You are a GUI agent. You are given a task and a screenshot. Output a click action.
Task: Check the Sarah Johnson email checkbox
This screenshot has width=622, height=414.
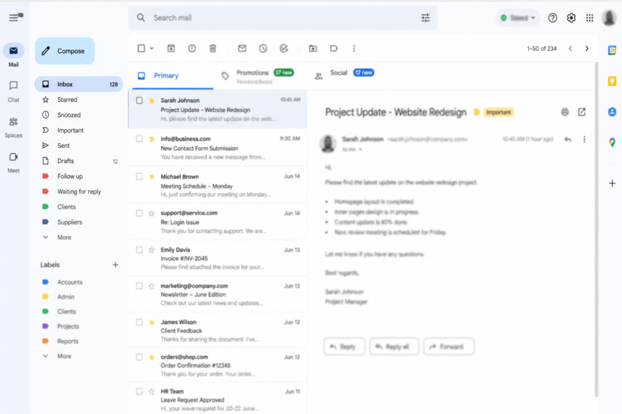pos(139,100)
